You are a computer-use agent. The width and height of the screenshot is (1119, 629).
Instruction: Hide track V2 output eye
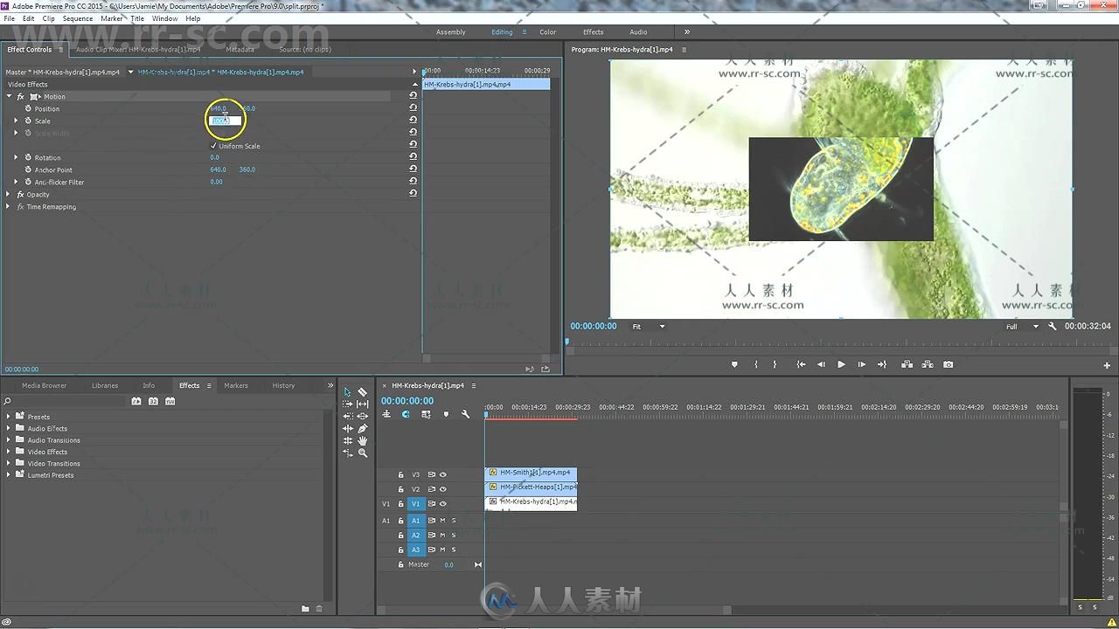pyautogui.click(x=443, y=489)
